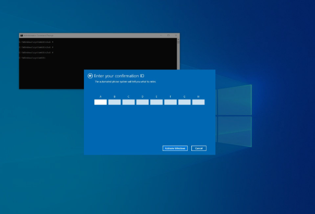
Task: Select confirmation ID field C
Action: point(128,102)
